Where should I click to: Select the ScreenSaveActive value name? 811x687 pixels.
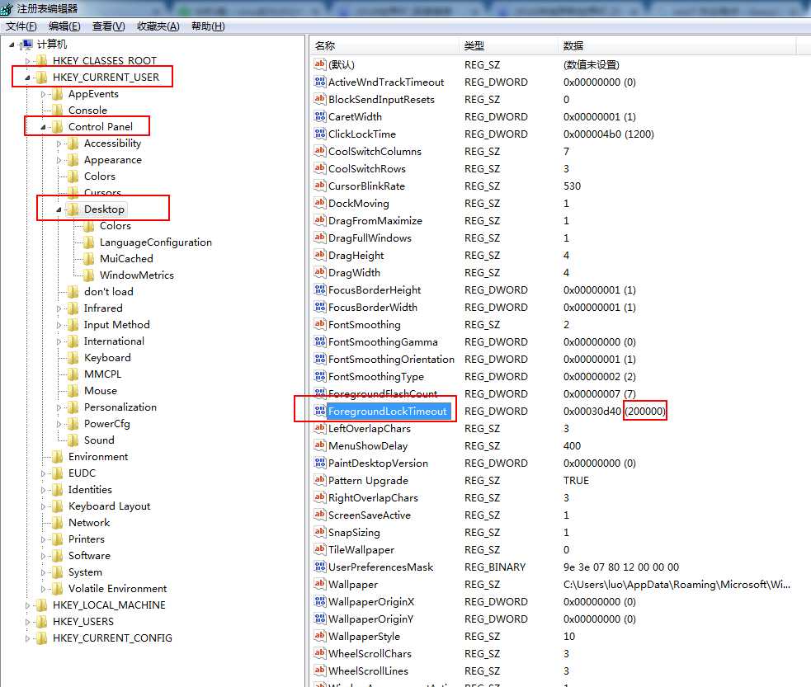click(370, 515)
